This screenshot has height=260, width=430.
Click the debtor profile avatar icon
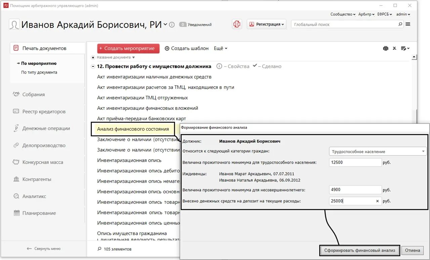(14, 25)
